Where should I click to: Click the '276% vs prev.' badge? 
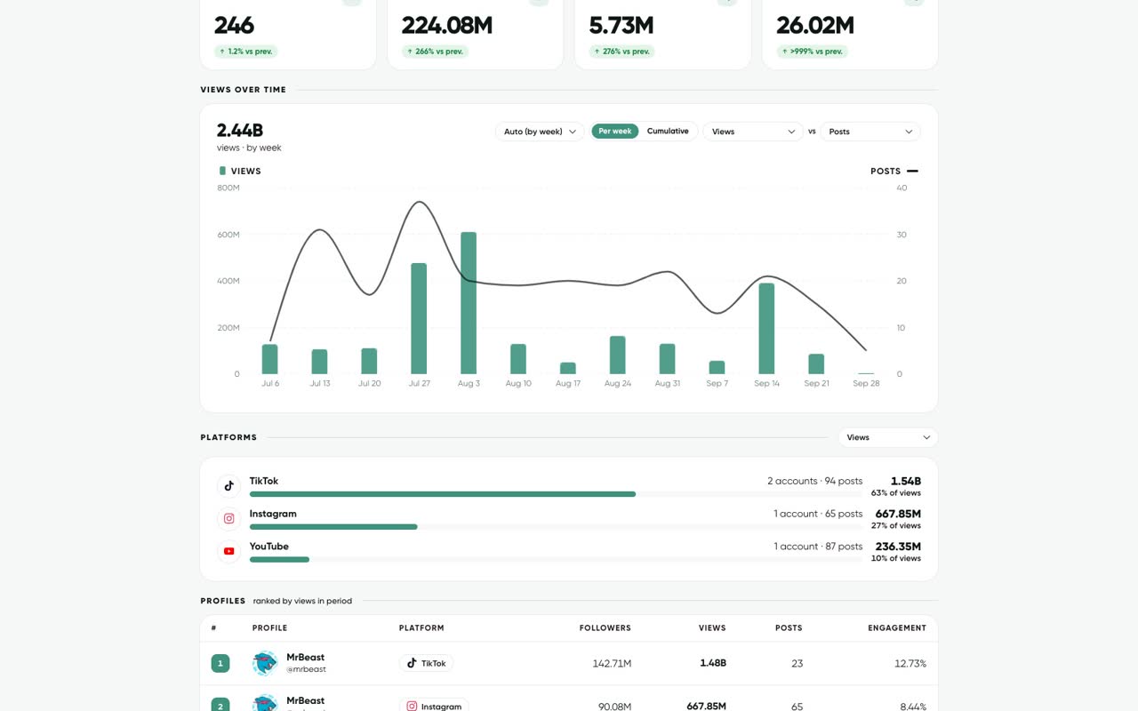pyautogui.click(x=622, y=52)
